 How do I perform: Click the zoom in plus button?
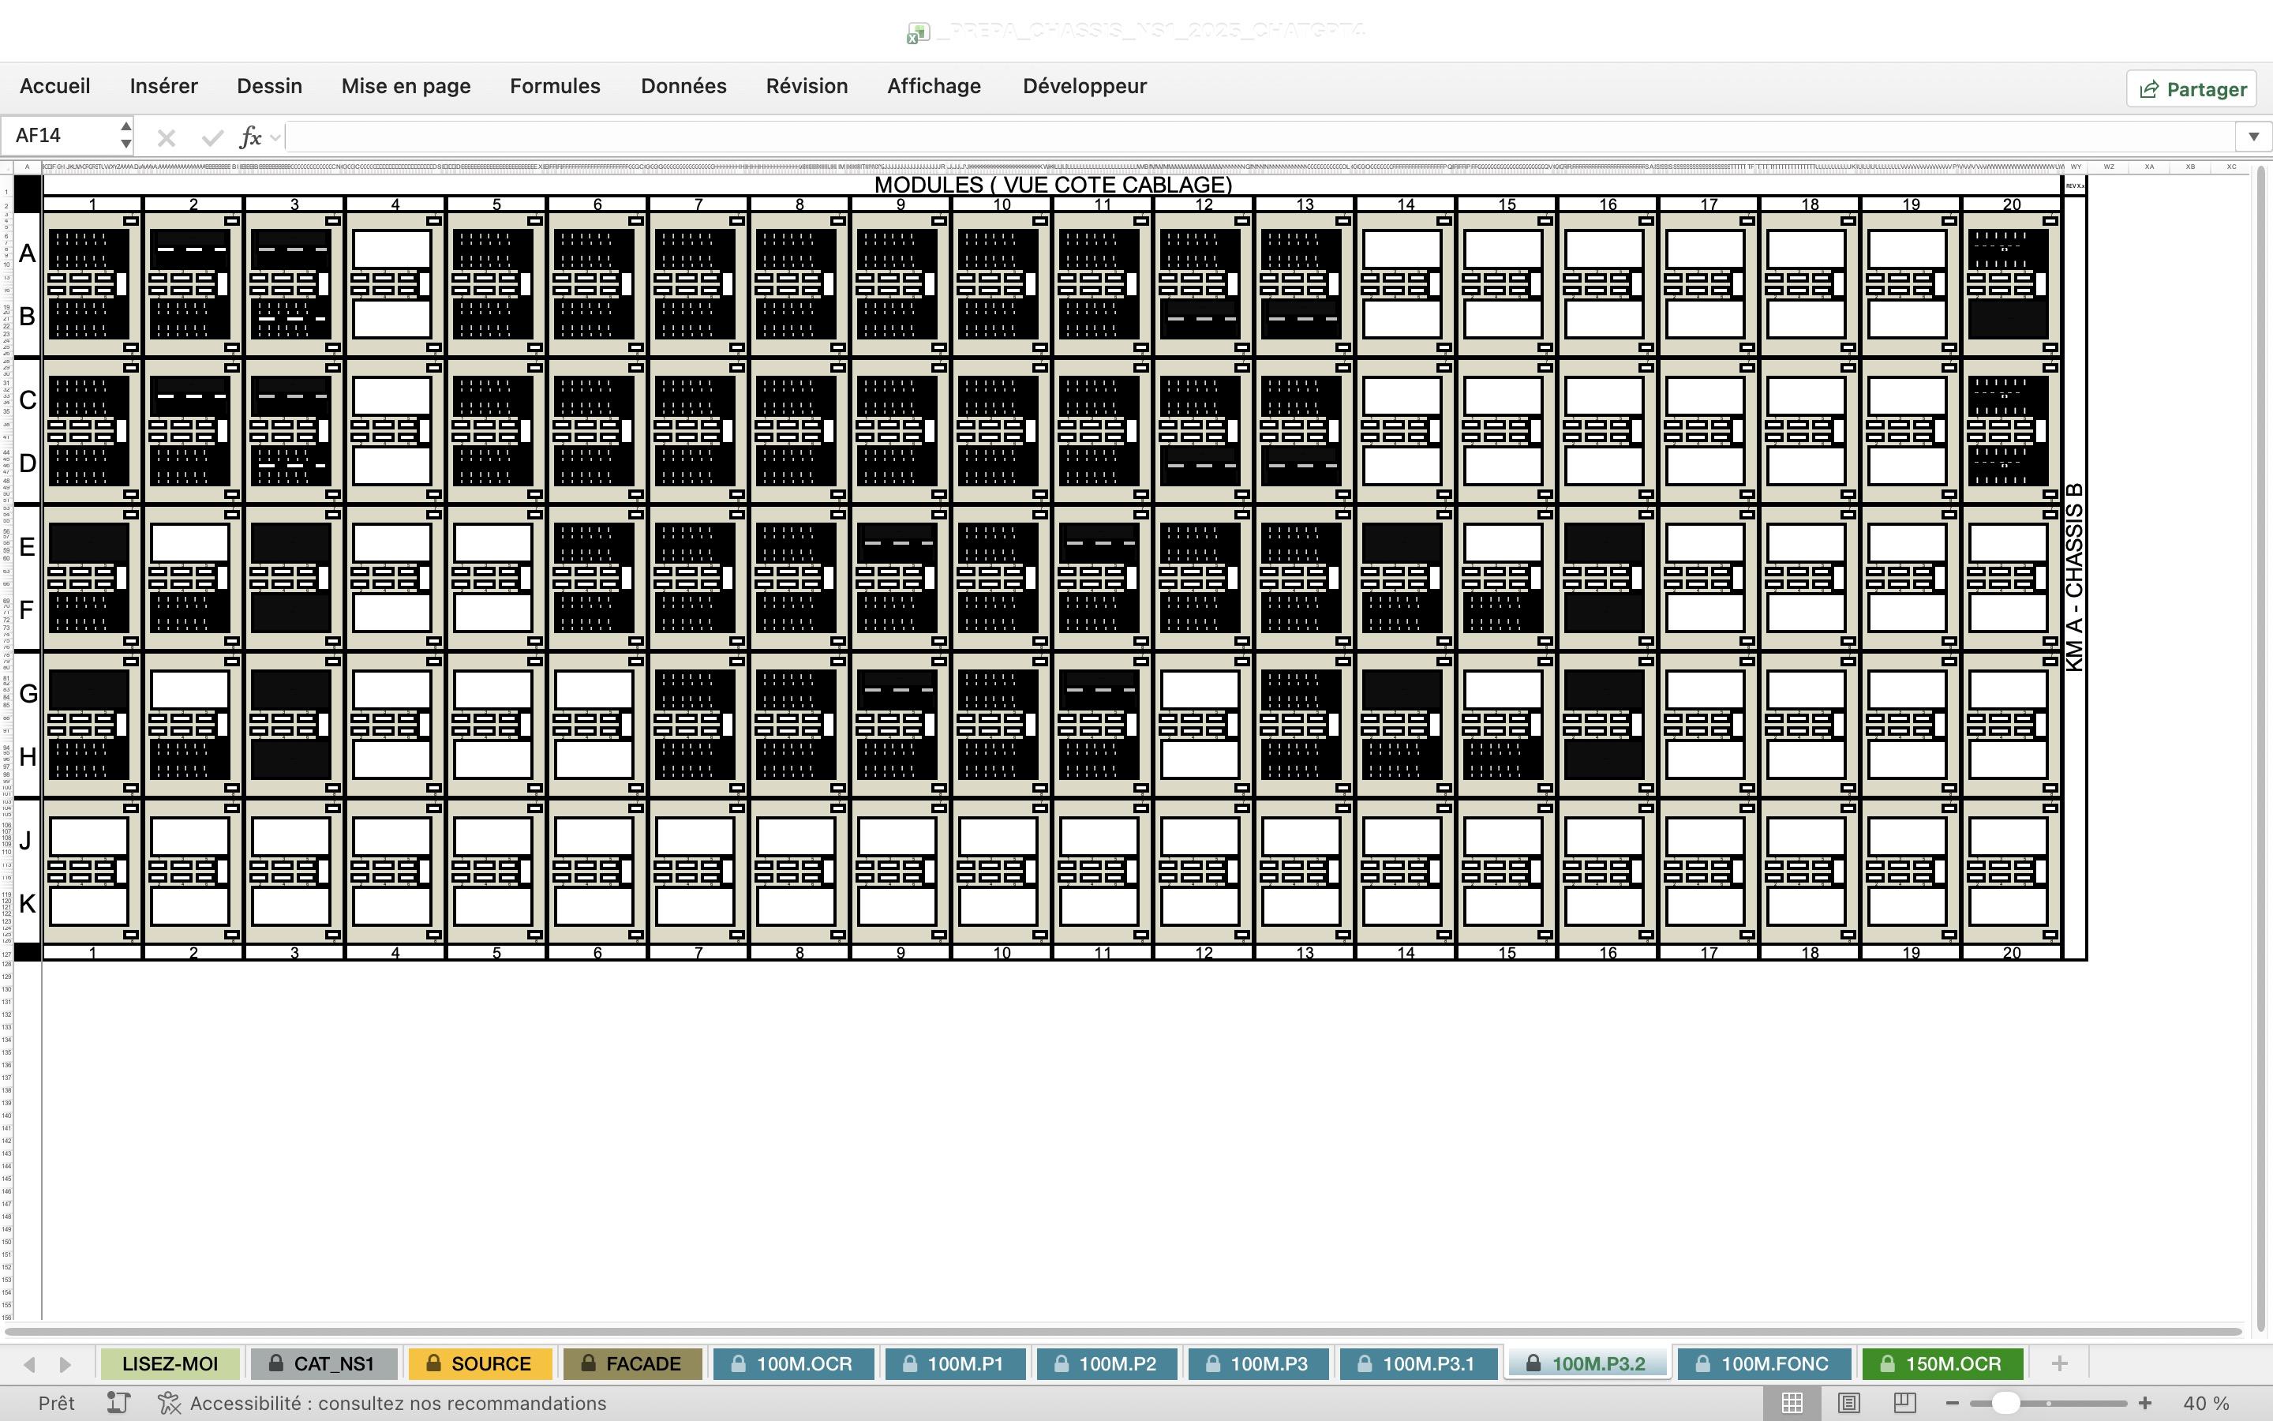click(2145, 1403)
